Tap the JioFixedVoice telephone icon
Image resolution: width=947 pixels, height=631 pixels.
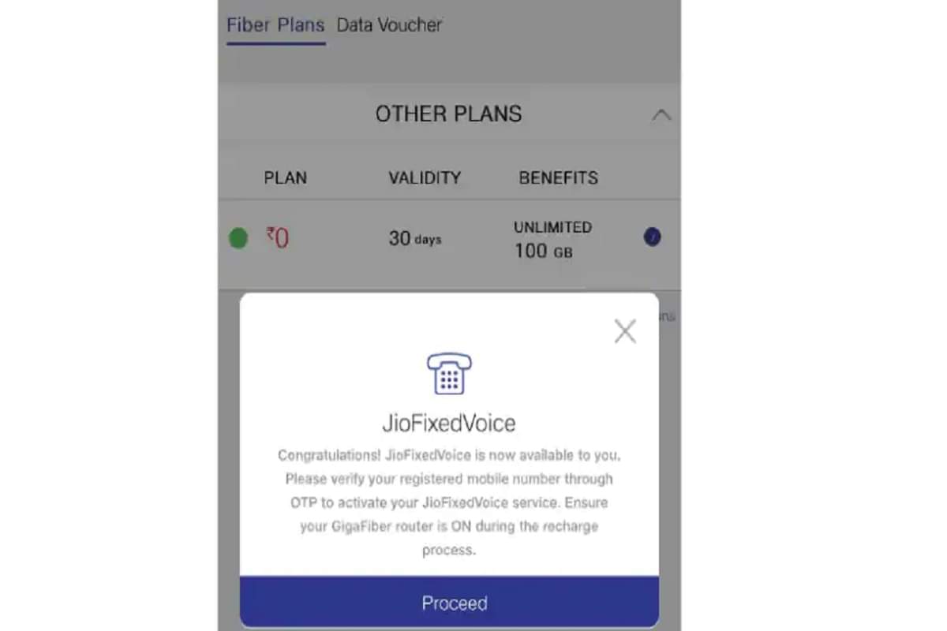click(x=448, y=375)
